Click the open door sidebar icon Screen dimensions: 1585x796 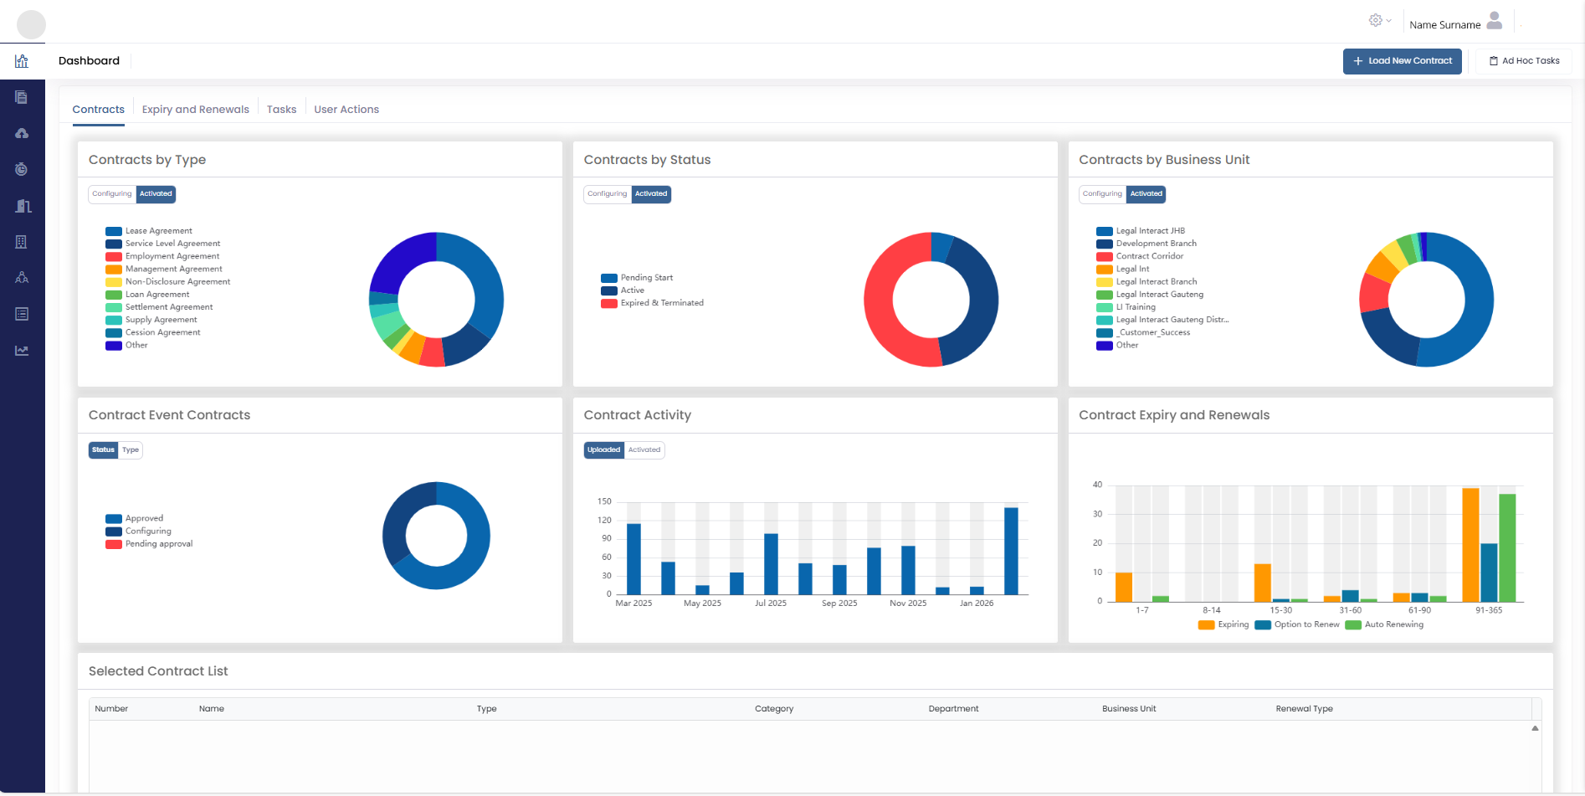tap(23, 206)
